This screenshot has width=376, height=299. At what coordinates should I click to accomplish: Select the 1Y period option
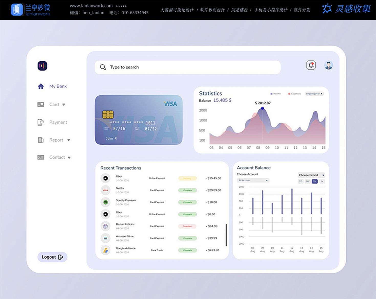(322, 181)
